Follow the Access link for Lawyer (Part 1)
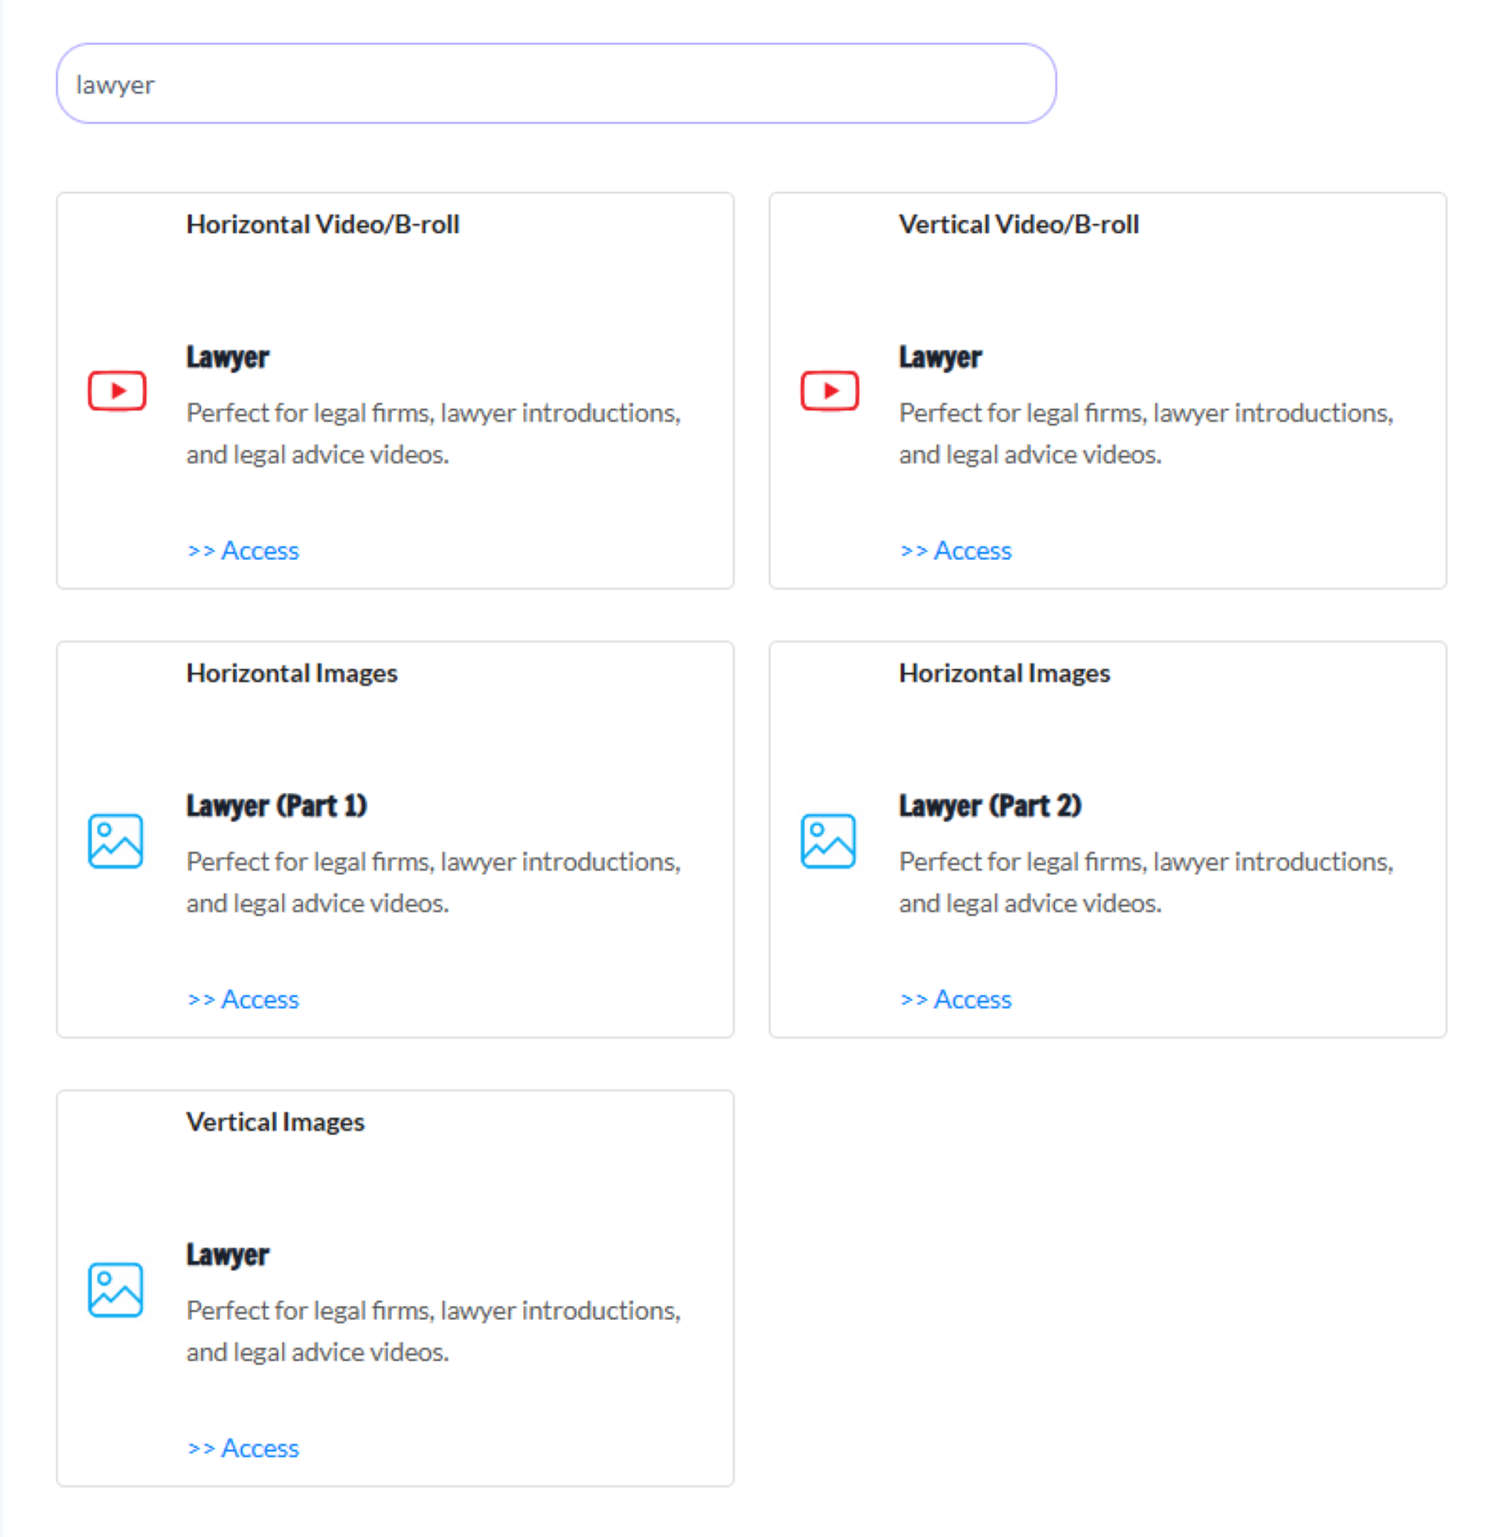 coord(244,999)
